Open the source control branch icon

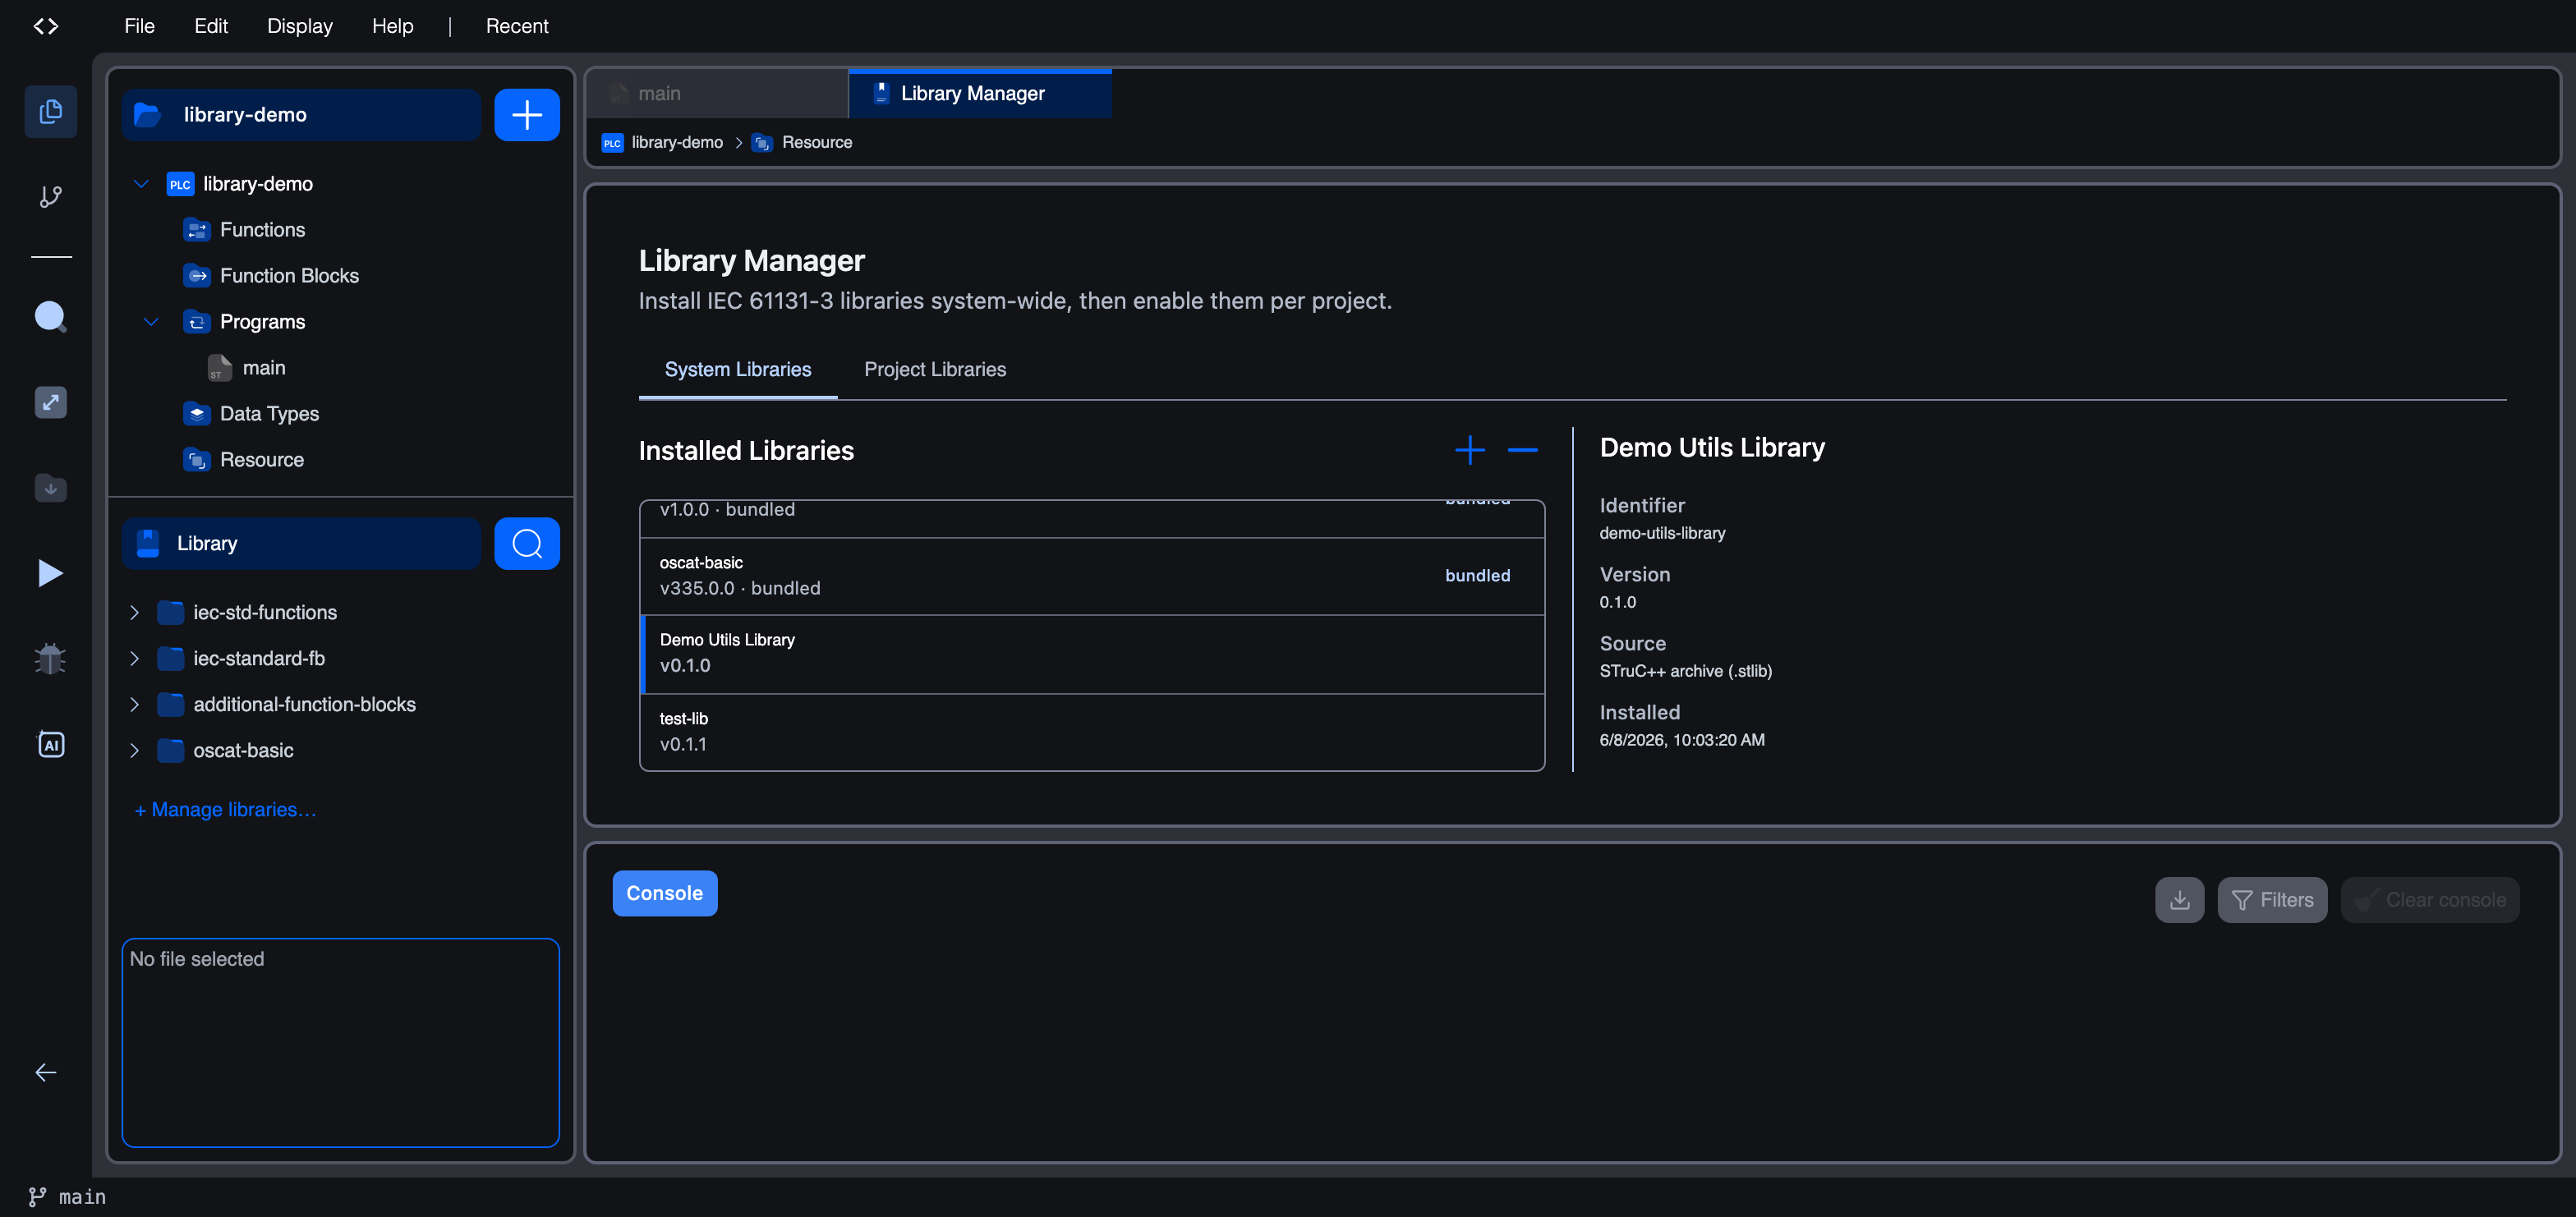(50, 196)
